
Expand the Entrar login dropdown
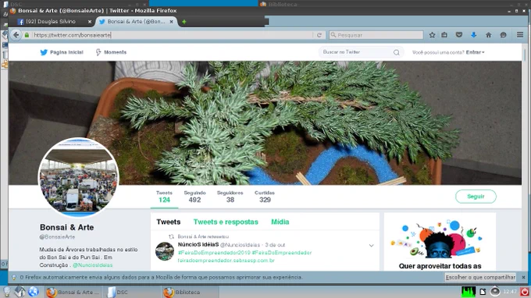click(475, 52)
